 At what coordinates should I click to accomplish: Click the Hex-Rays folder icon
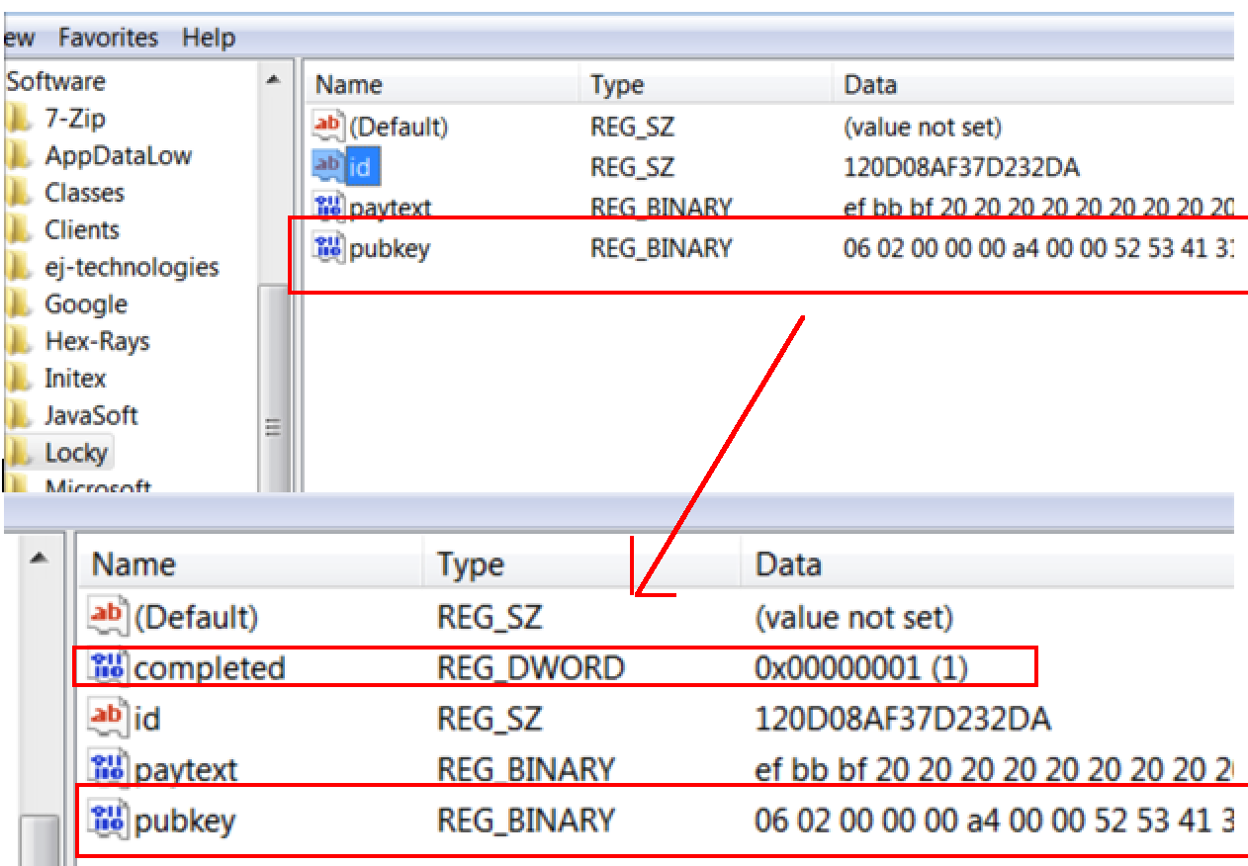click(19, 341)
